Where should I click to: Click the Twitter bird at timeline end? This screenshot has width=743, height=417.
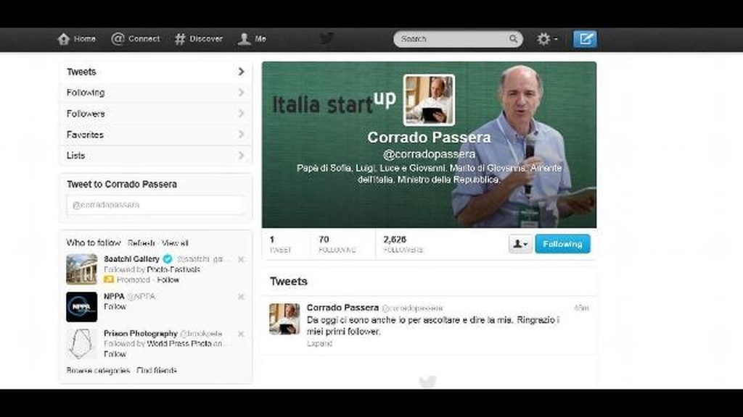(x=427, y=382)
